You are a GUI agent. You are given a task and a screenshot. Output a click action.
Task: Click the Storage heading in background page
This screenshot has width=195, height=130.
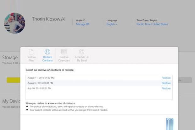point(10,58)
